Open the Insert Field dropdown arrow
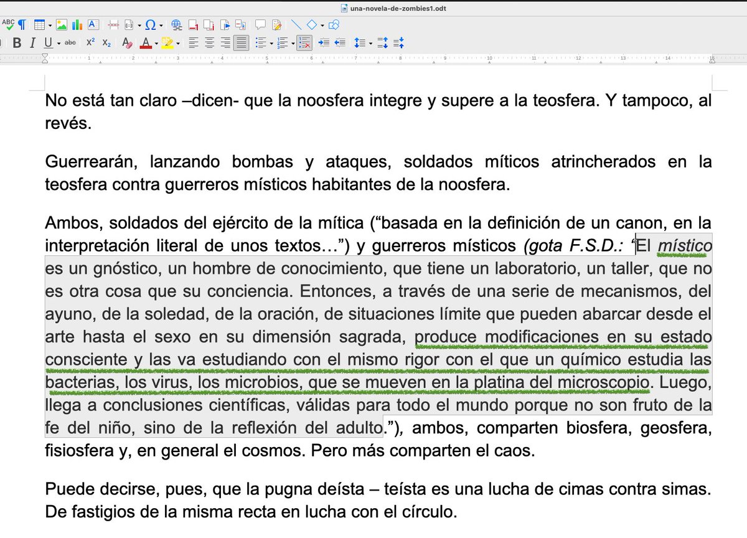The width and height of the screenshot is (747, 538). pyautogui.click(x=139, y=25)
